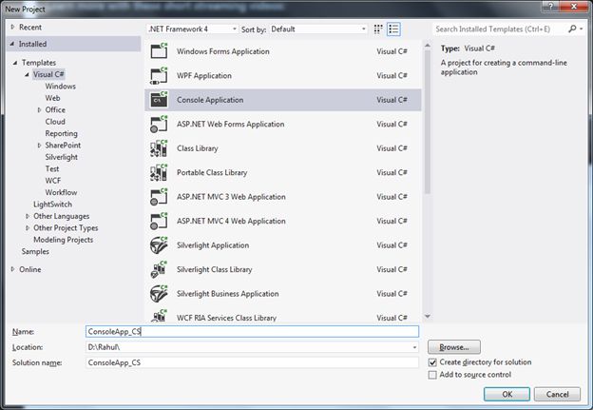Select the WCF RIA Services Class Library icon
The image size is (593, 410).
[159, 316]
